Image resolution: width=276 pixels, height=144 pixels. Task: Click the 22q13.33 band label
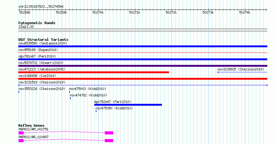[26, 27]
